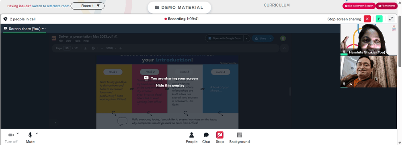This screenshot has width=402, height=145.
Task: Click the Share button in PDF viewer
Action: pos(263,38)
